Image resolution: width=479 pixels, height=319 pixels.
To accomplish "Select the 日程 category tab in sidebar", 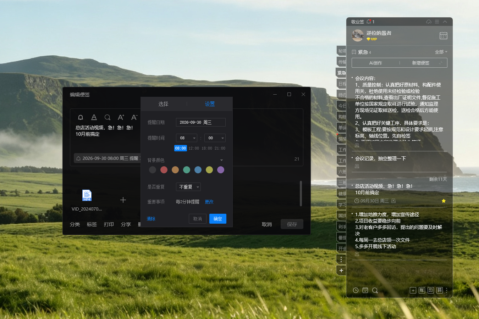I will pyautogui.click(x=342, y=84).
